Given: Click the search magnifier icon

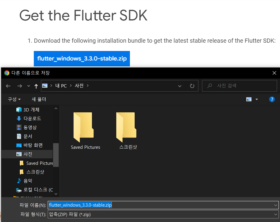Looking at the screenshot, I should pos(210,86).
